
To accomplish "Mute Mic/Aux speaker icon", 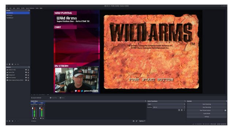I will (41, 118).
